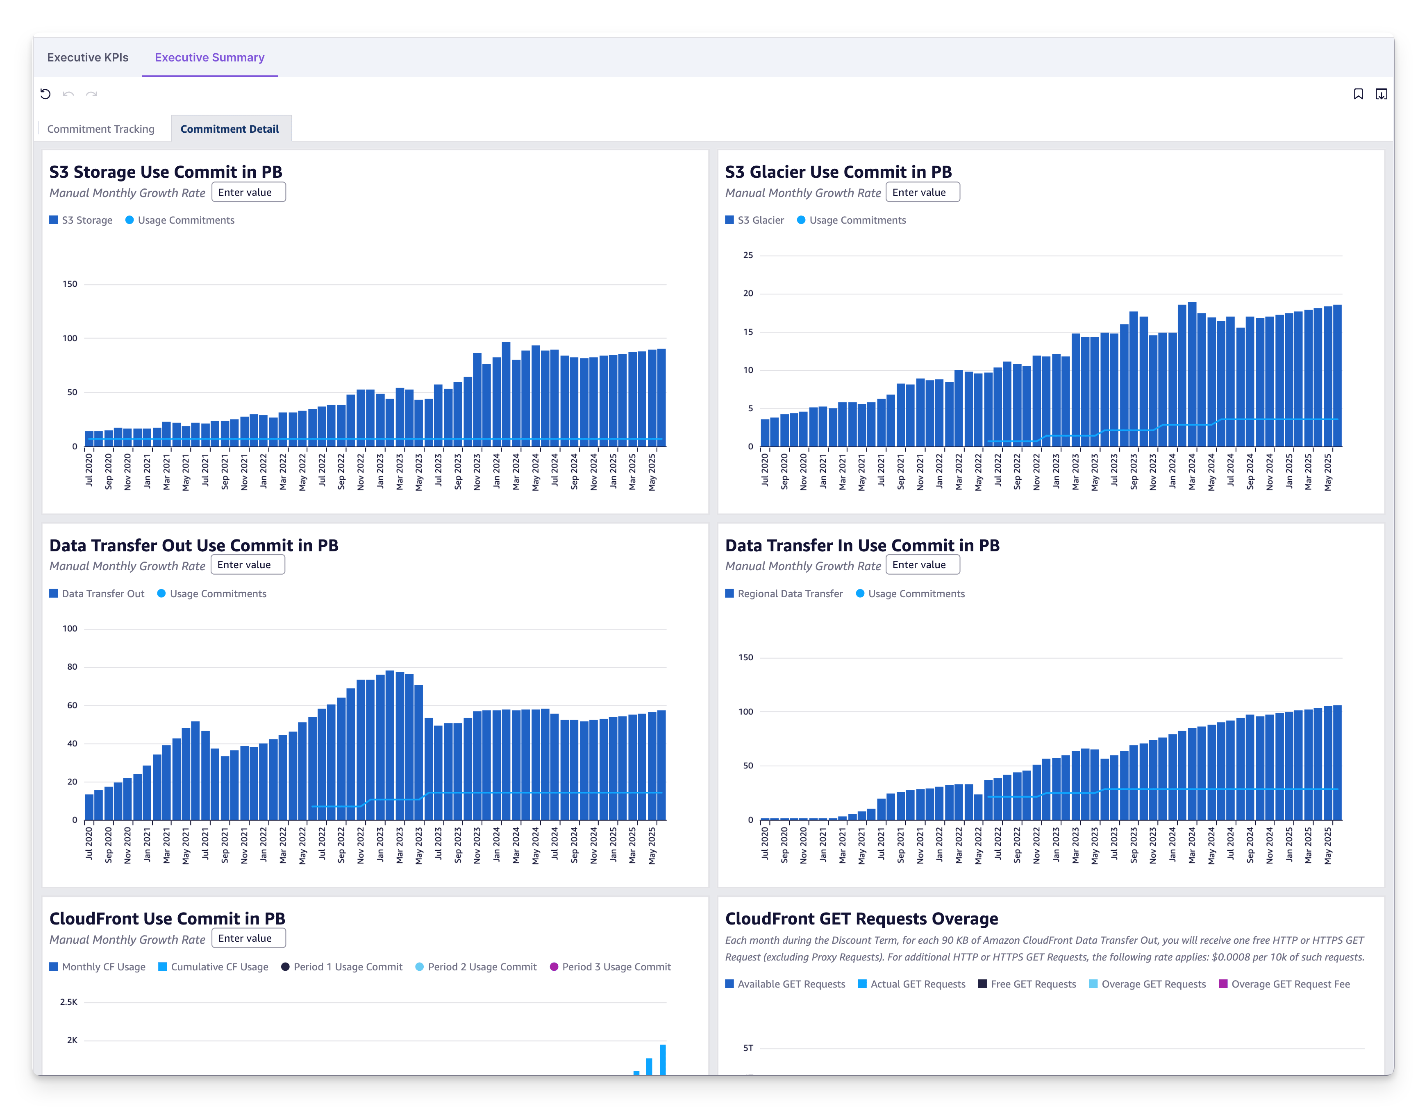Click the '150' y-axis label in S3 Storage chart
Image resolution: width=1427 pixels, height=1108 pixels.
(x=70, y=284)
